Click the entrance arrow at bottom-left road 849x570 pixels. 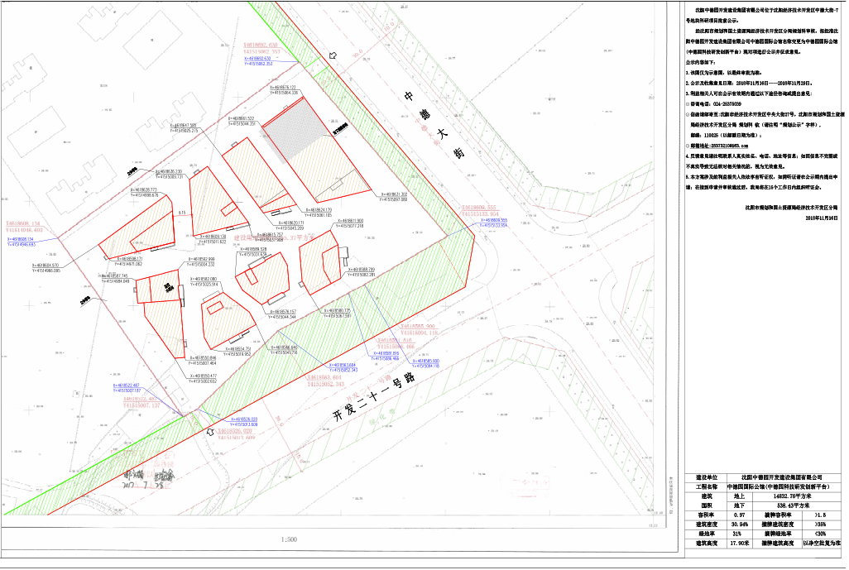pyautogui.click(x=212, y=432)
